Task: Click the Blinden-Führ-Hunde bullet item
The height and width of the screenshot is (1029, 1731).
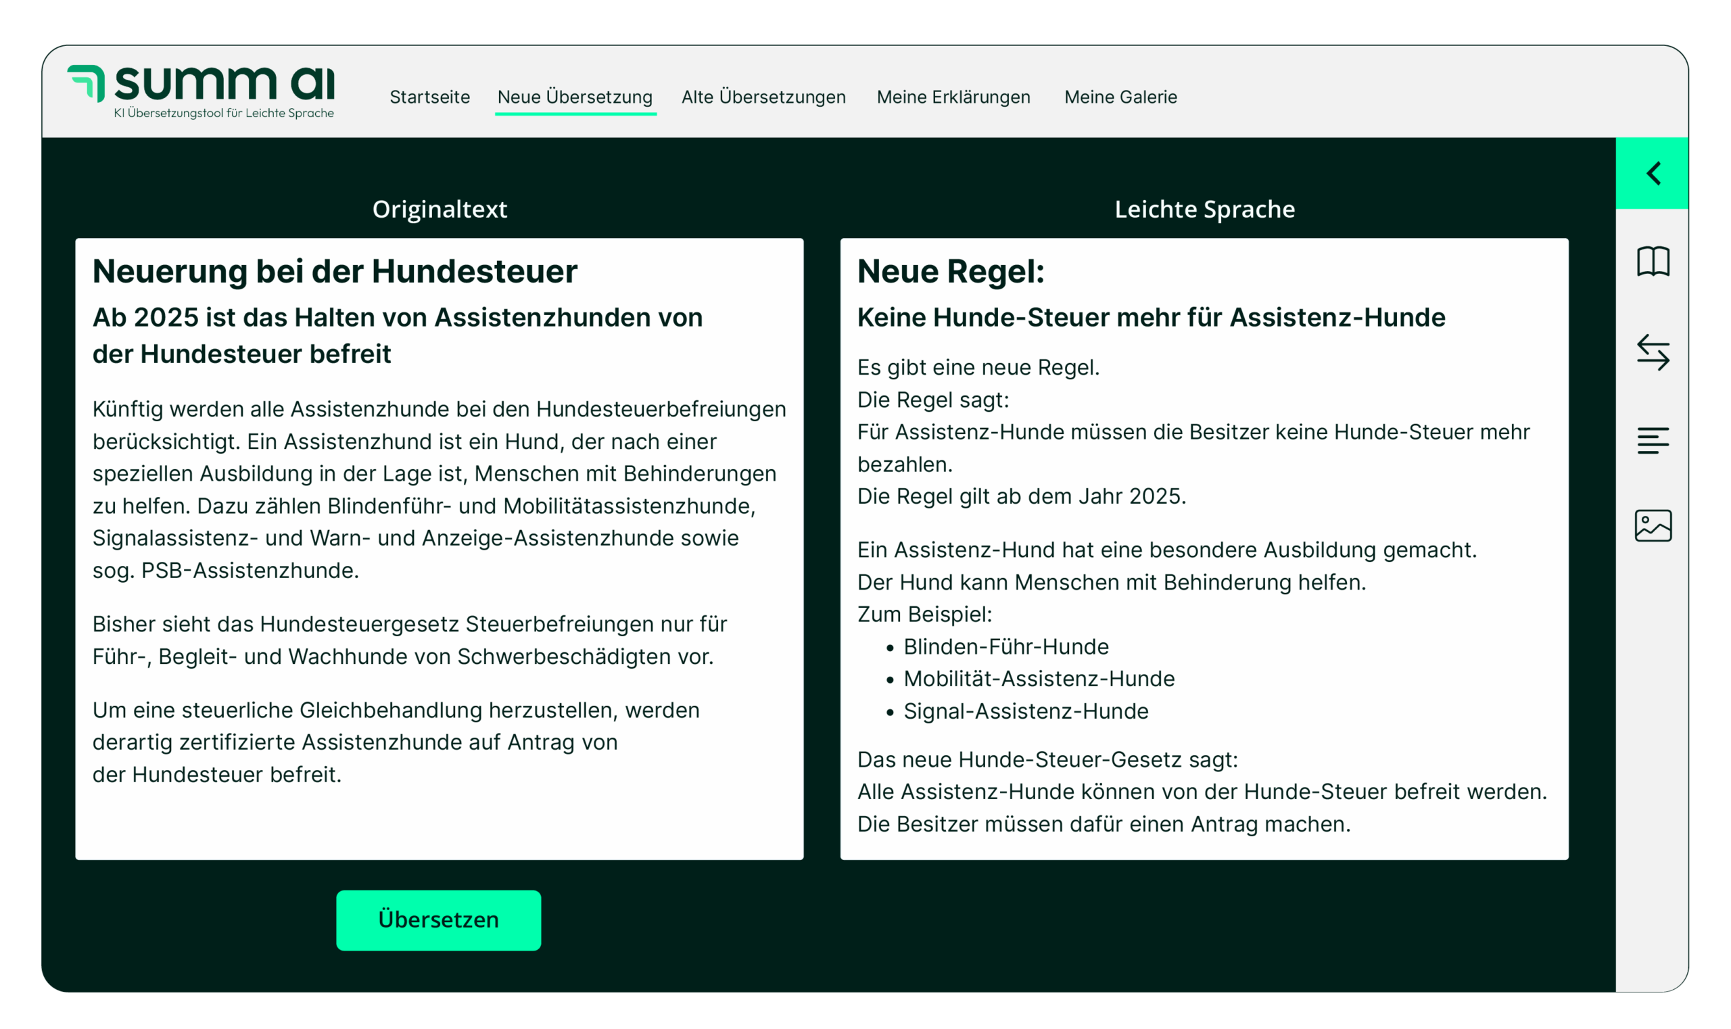Action: (1005, 647)
